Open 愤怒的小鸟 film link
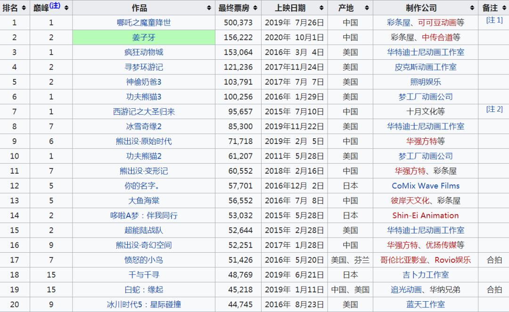Image resolution: width=509 pixels, height=312 pixels. point(144,260)
